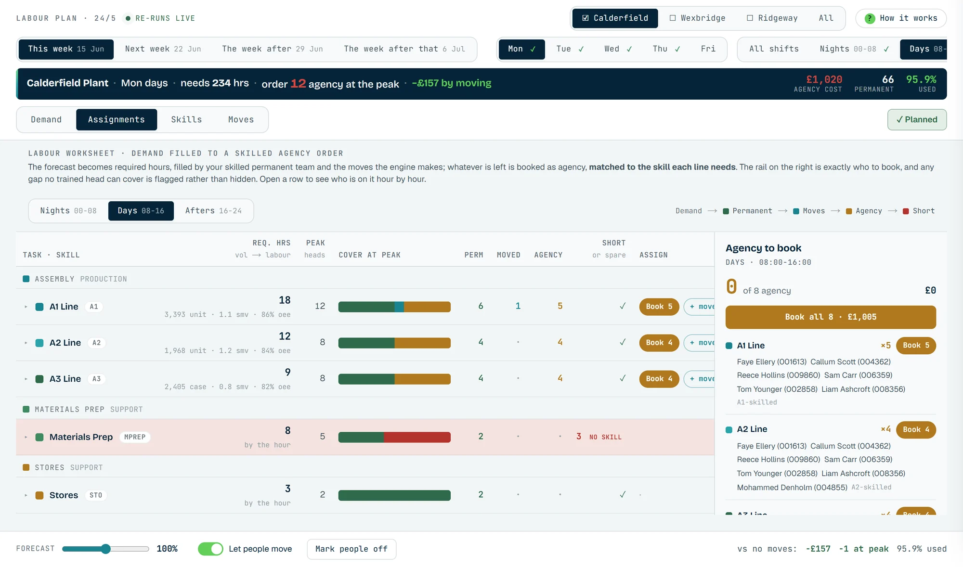Click Book all 8 · £1,005 button
The width and height of the screenshot is (963, 567).
[831, 317]
